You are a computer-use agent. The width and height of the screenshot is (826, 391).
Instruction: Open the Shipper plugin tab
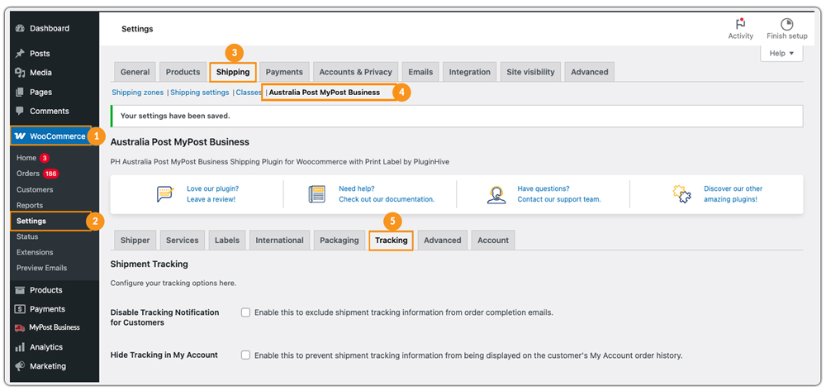135,241
